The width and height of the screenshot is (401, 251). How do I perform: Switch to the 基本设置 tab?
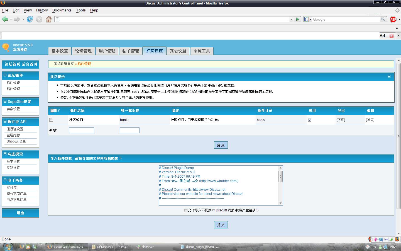(x=60, y=51)
